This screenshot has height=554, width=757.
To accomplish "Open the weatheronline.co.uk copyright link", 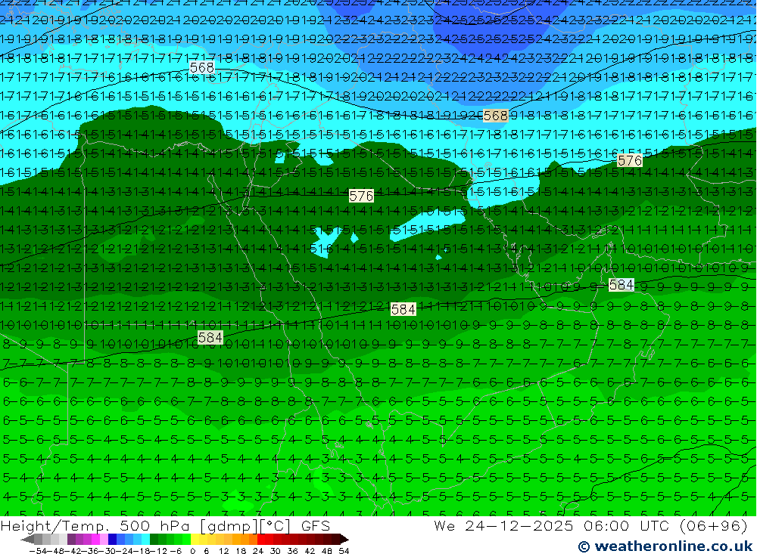I will [x=665, y=546].
